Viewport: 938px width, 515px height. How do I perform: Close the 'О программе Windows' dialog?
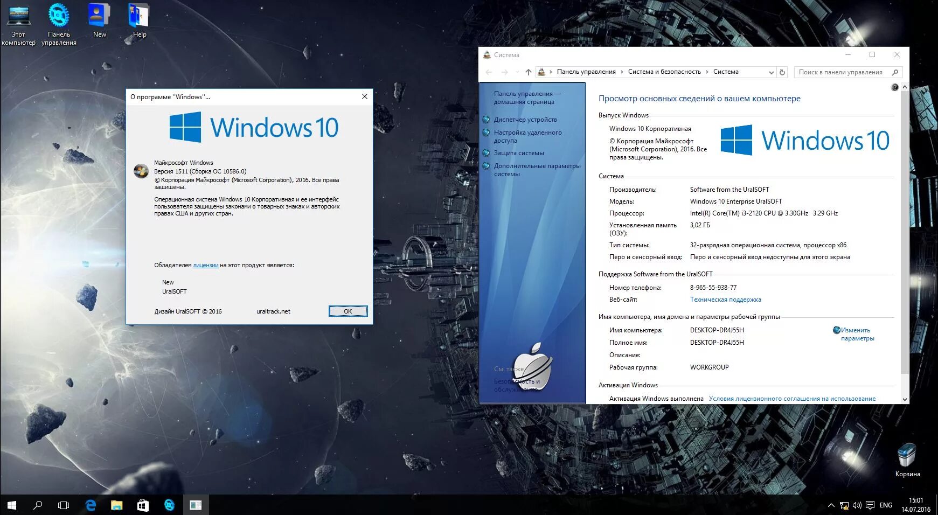[365, 96]
